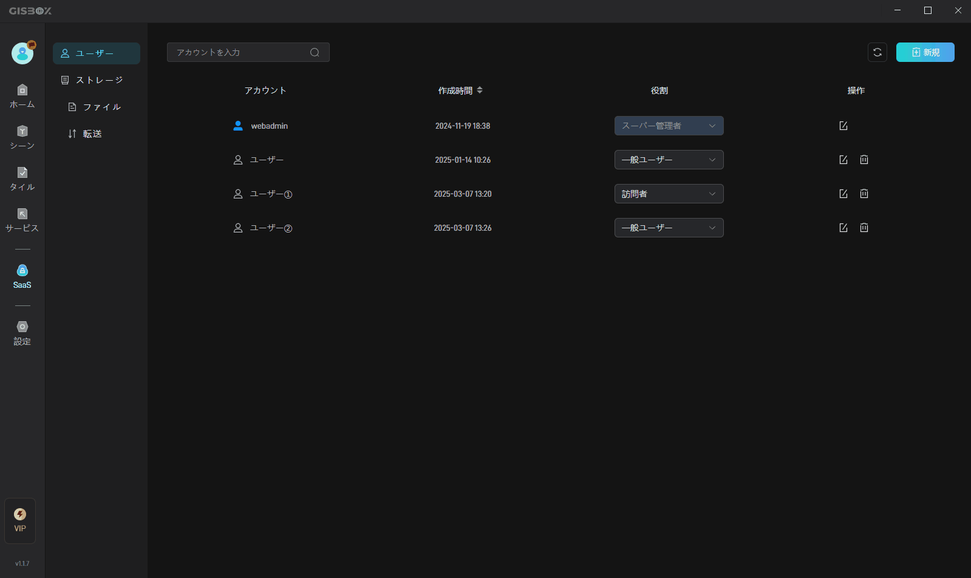Screen dimensions: 971x578
Task: Open the シーン section
Action: pyautogui.click(x=22, y=138)
